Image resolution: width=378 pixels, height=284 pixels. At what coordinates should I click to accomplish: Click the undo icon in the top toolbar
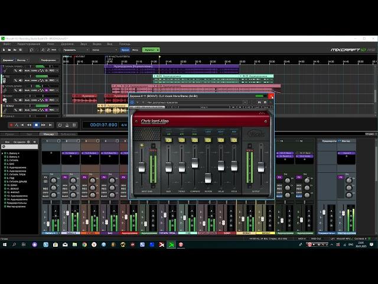tap(31, 50)
